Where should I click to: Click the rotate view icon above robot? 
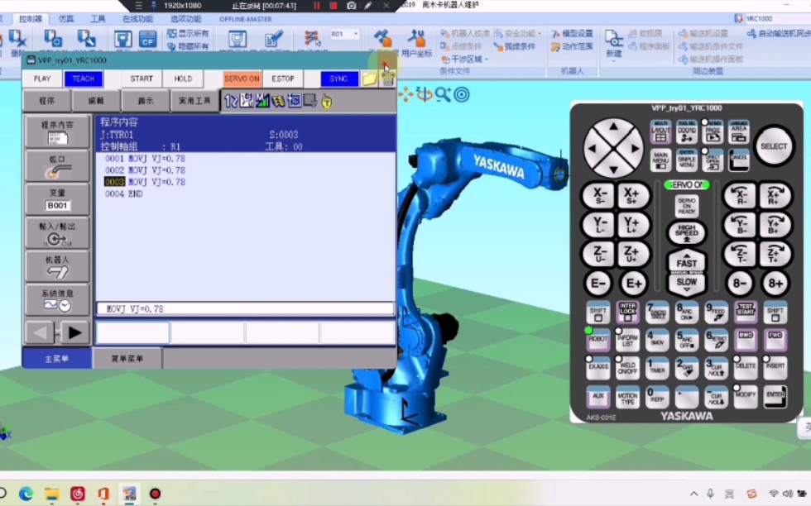424,94
